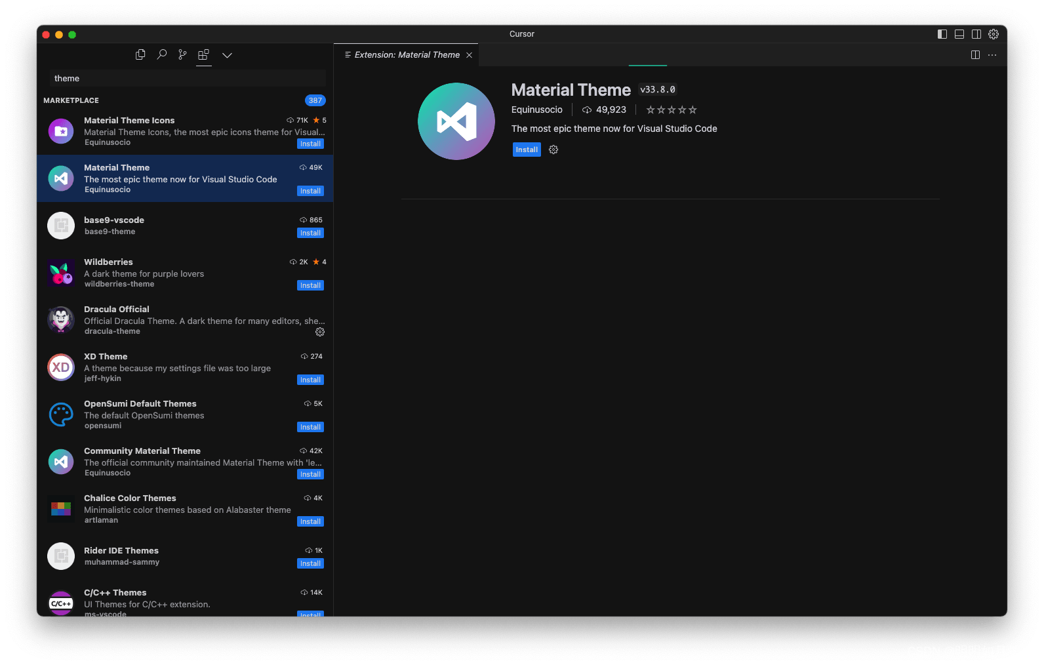The height and width of the screenshot is (665, 1044).
Task: Select the Wildberries list item
Action: 185,273
